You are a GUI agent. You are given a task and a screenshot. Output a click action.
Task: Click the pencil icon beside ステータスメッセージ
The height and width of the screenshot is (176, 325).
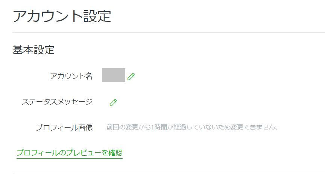(113, 102)
